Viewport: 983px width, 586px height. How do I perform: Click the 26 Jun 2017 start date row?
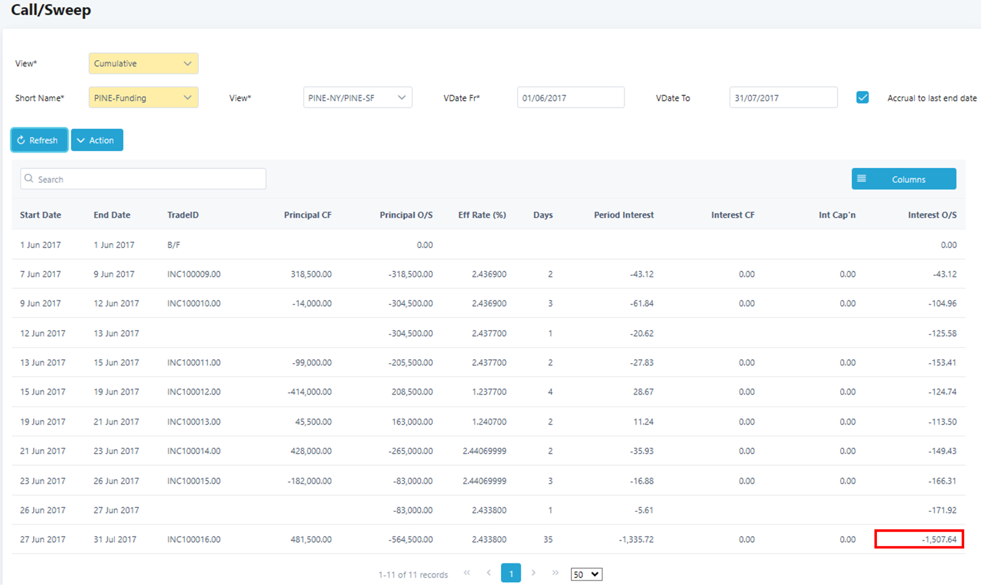[489, 510]
